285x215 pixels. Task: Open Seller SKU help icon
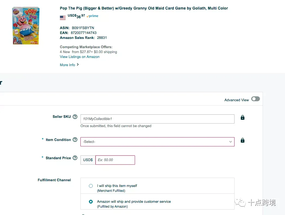point(75,117)
